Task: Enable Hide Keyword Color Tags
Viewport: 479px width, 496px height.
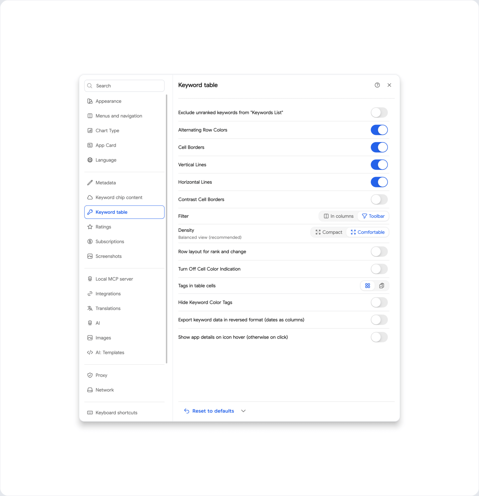Action: pyautogui.click(x=379, y=303)
